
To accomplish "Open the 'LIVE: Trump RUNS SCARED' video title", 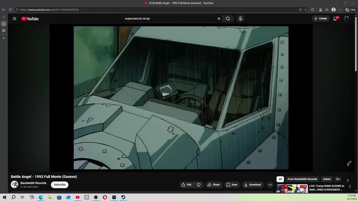I will [327, 188].
